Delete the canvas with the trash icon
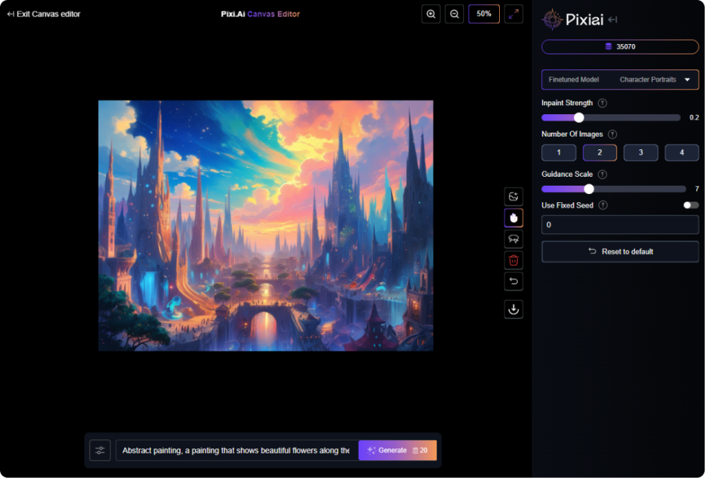The image size is (705, 478). (x=513, y=260)
